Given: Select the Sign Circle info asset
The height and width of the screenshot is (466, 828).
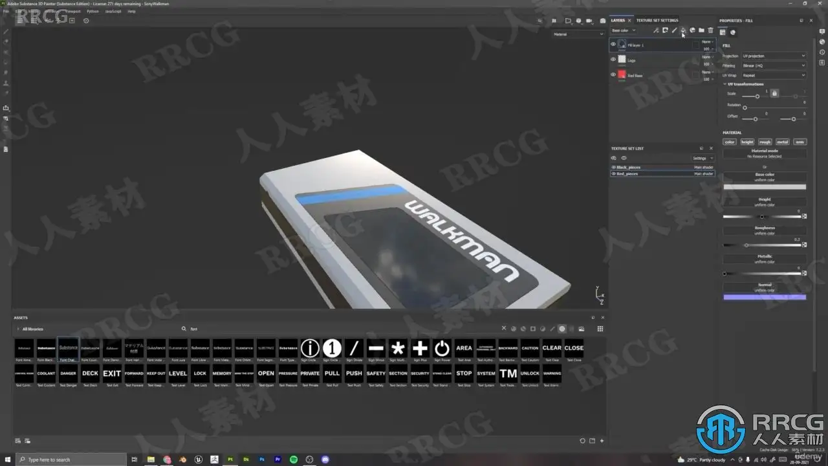Looking at the screenshot, I should tap(310, 350).
